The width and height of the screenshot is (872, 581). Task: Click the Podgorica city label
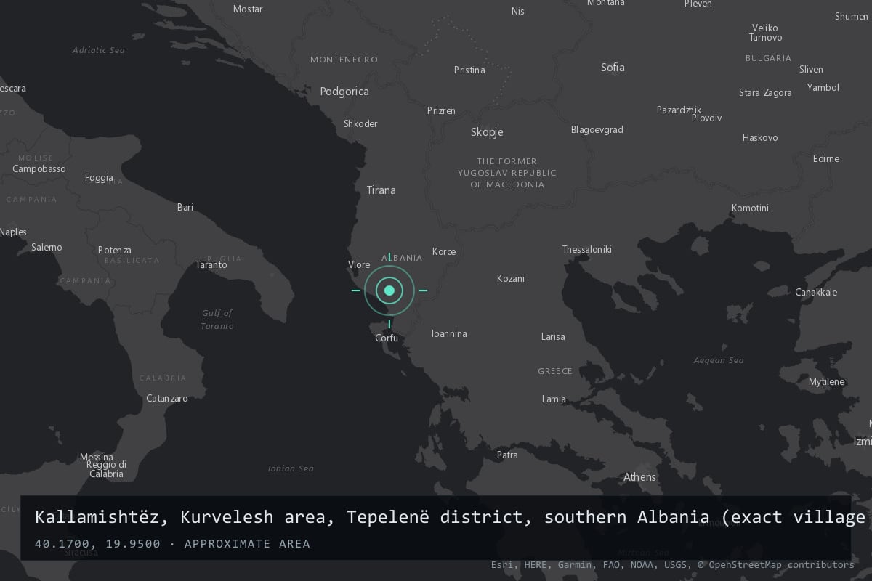(344, 92)
